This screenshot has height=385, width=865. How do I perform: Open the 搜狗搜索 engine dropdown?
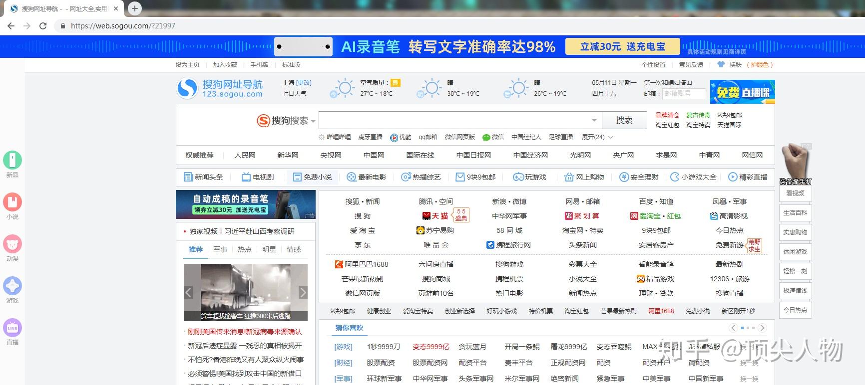pos(313,121)
